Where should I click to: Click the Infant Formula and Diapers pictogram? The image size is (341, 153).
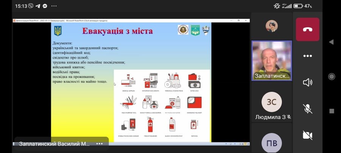click(150, 102)
